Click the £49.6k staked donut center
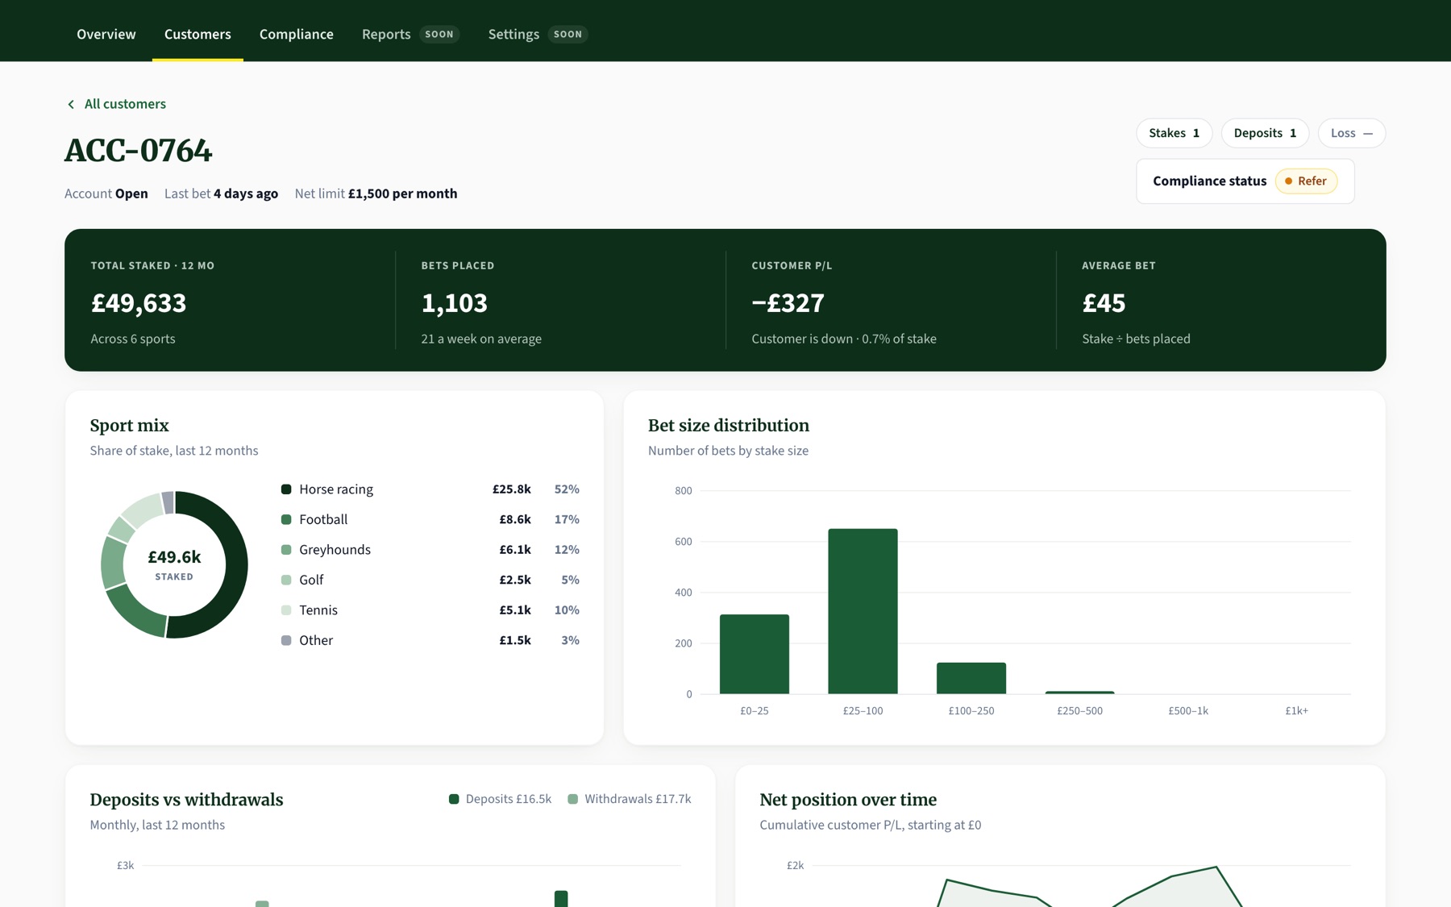The image size is (1451, 907). pos(174,564)
